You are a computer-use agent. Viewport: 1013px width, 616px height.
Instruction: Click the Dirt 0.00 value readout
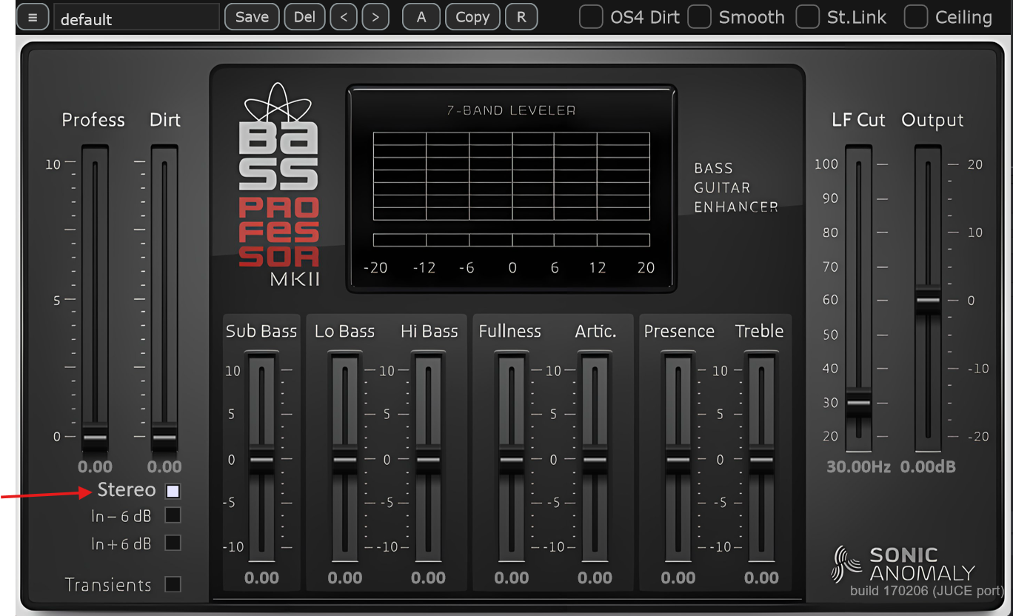(164, 467)
